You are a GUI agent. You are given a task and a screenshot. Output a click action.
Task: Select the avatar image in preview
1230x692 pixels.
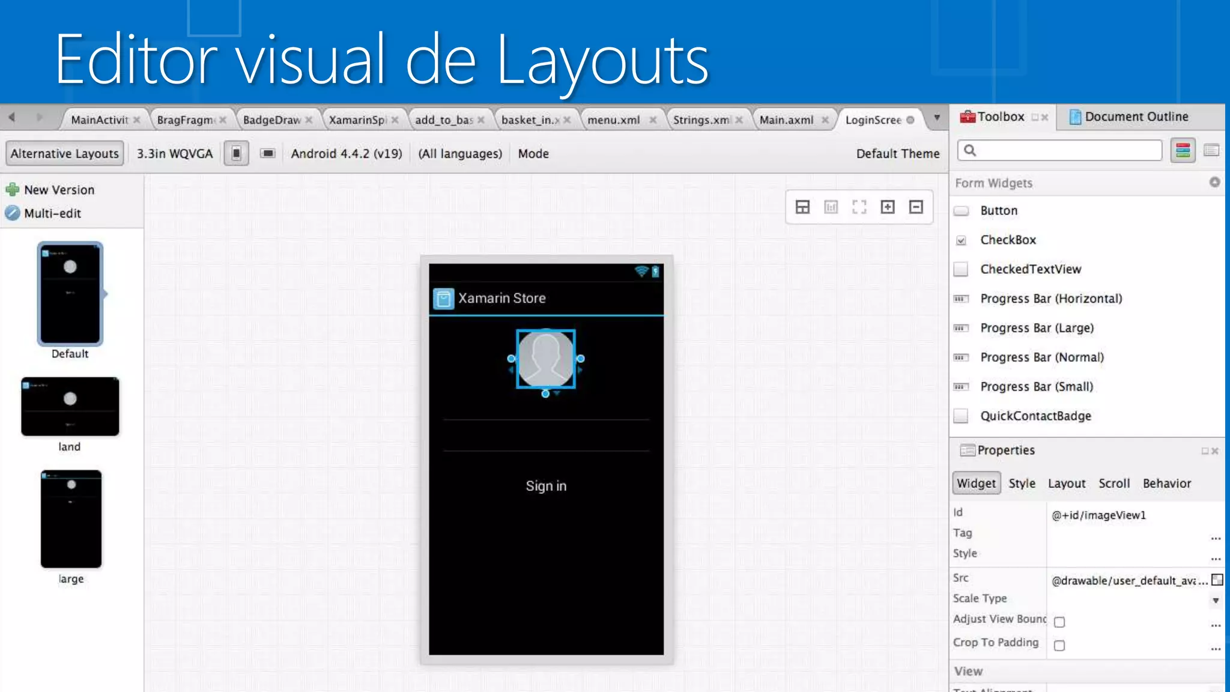coord(546,359)
